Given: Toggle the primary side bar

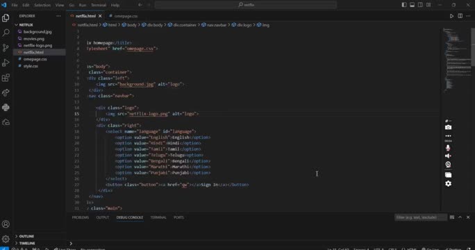Looking at the screenshot, I should click(403, 5).
